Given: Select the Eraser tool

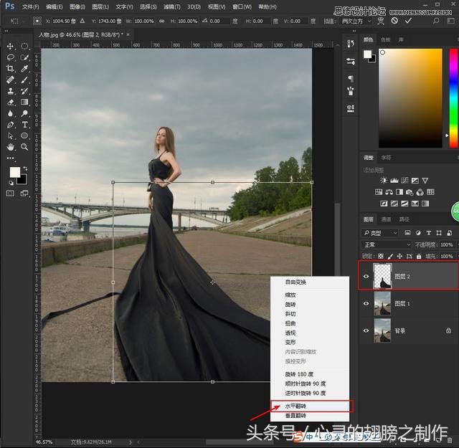Looking at the screenshot, I should click(10, 102).
